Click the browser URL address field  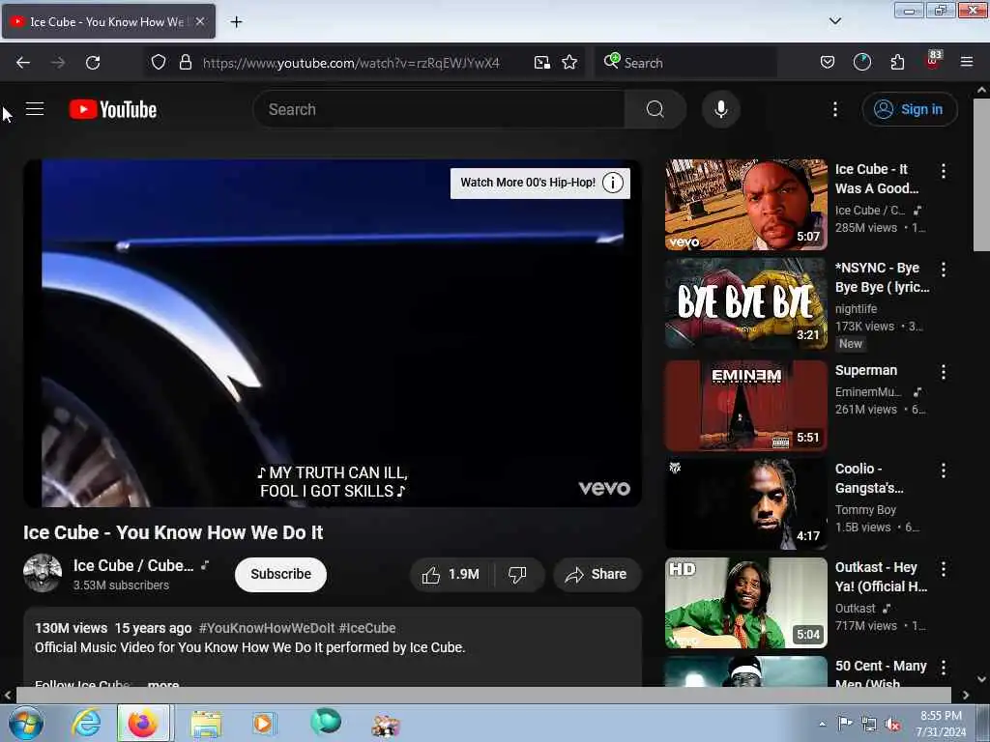[351, 63]
